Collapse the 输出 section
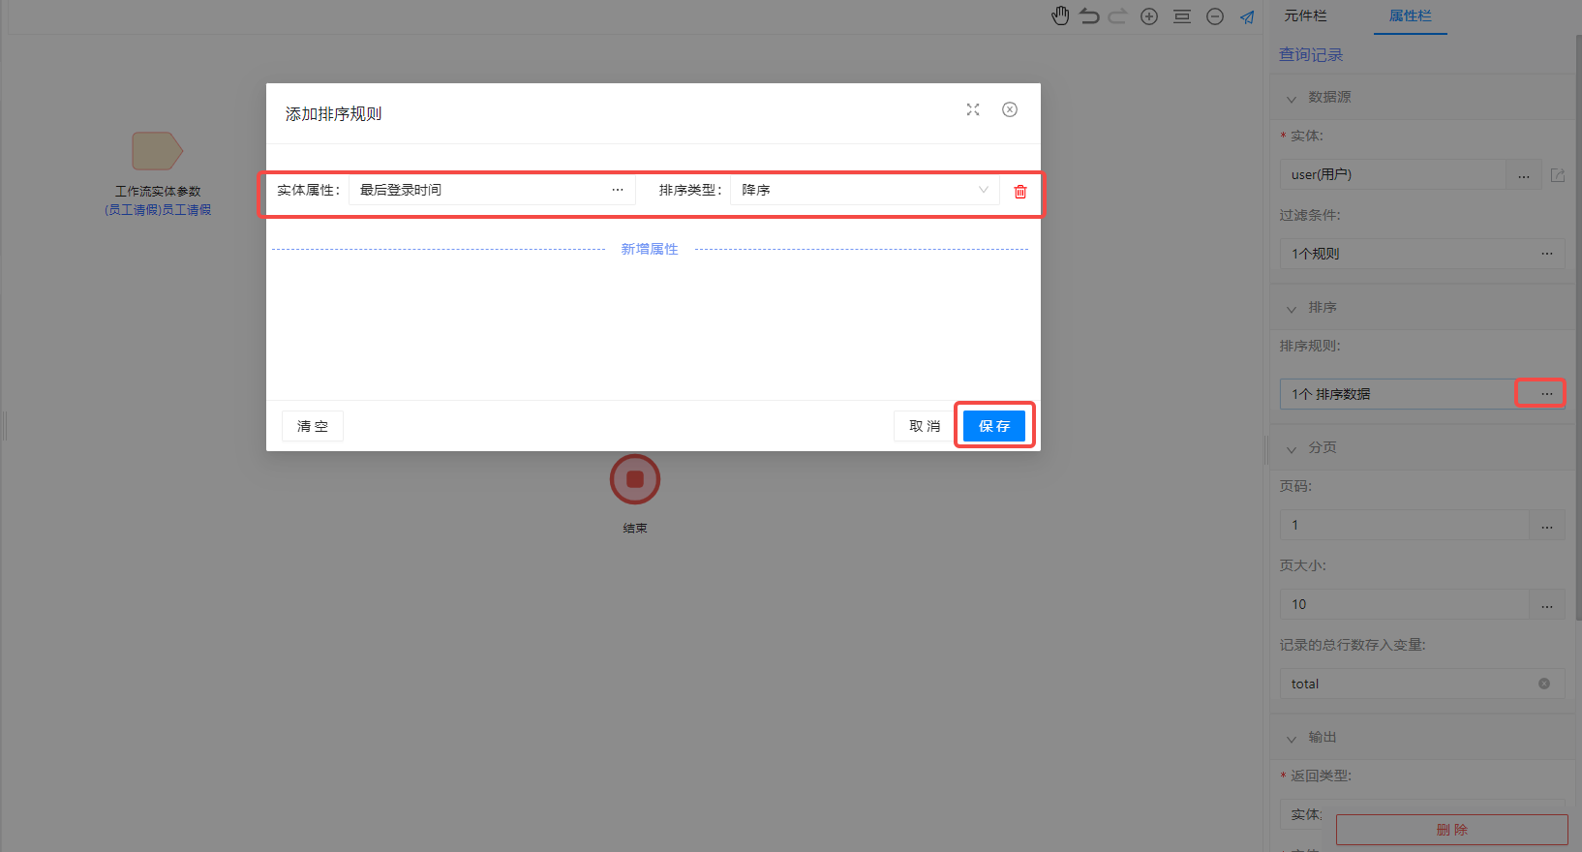 1292,738
